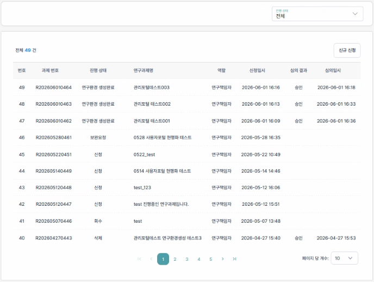Go to page 5
The width and height of the screenshot is (374, 282).
[x=210, y=259]
